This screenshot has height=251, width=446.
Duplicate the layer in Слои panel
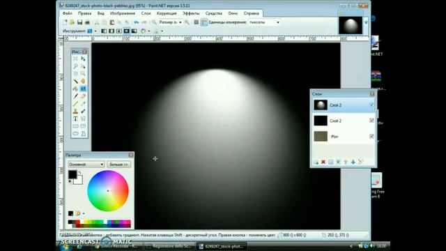click(331, 162)
